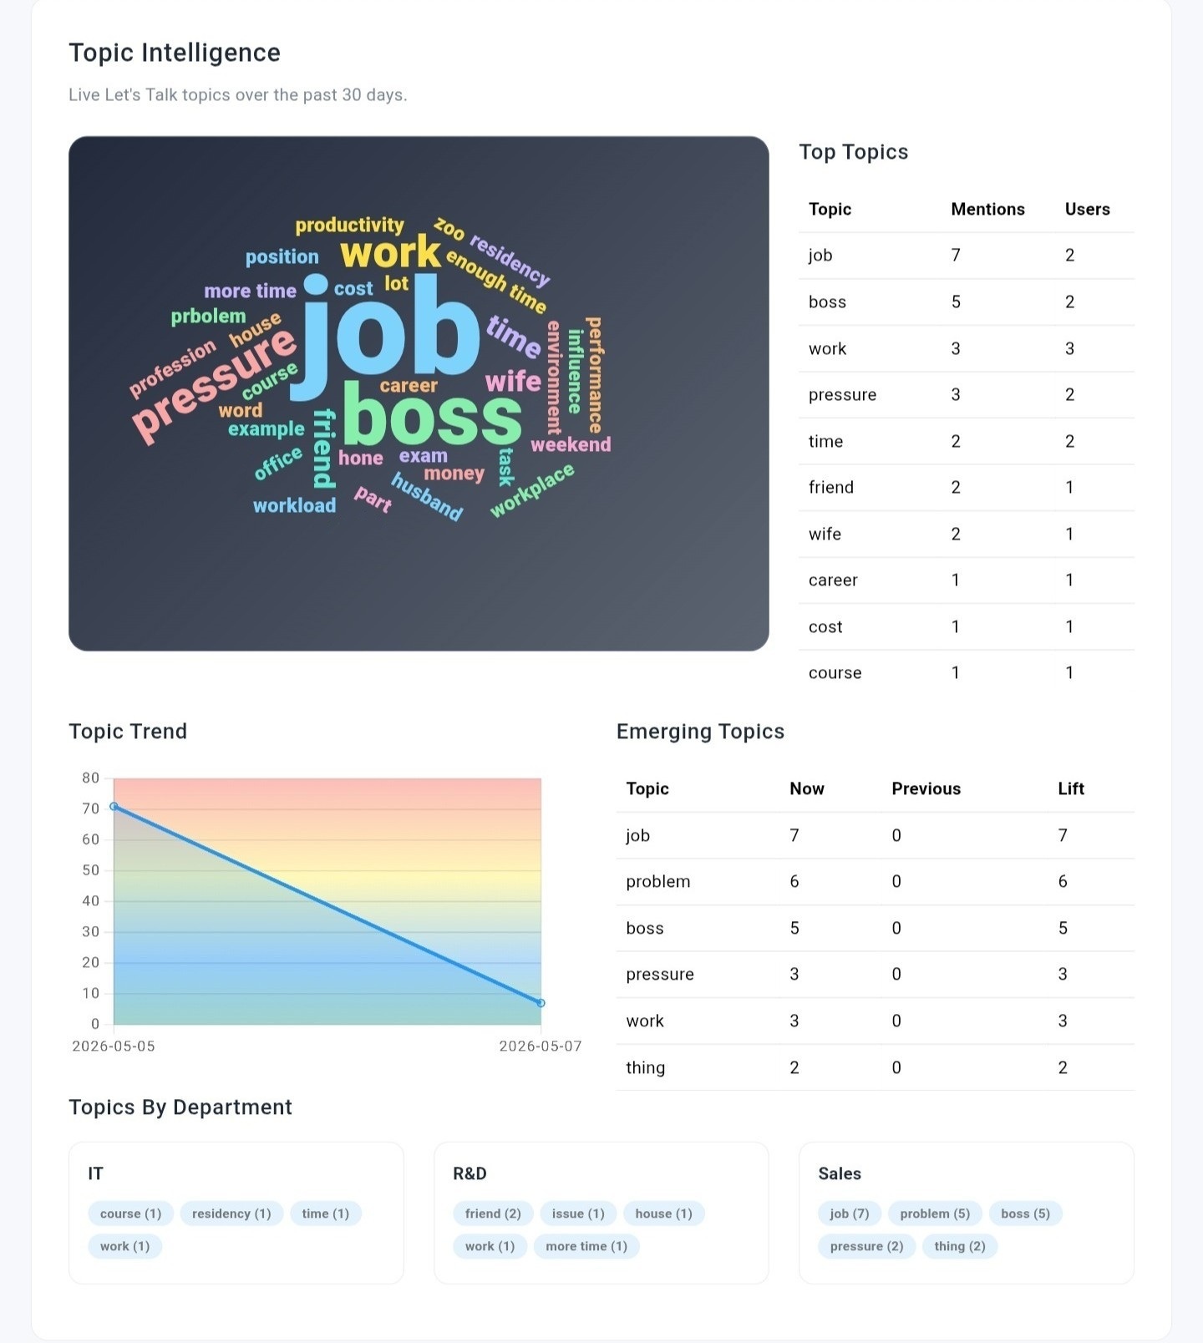Select the vertical 'environment' word in the cloud
Viewport: 1203px width, 1343px height.
(x=554, y=378)
